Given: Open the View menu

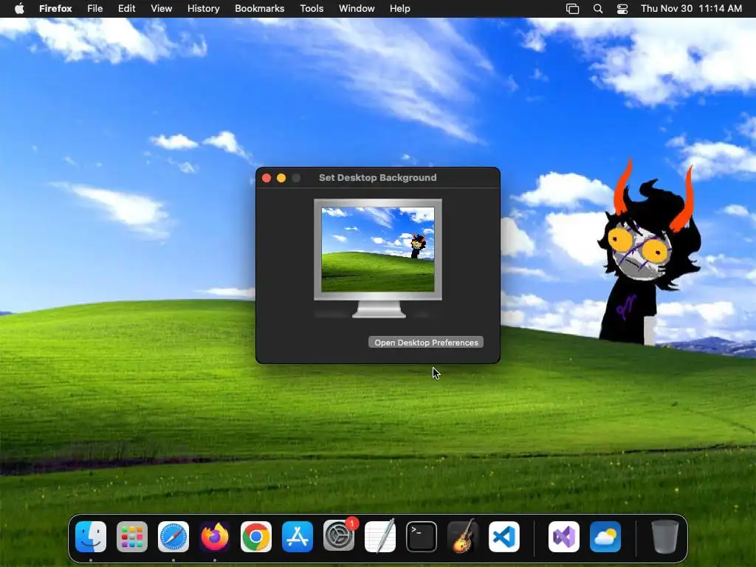Looking at the screenshot, I should coord(162,9).
